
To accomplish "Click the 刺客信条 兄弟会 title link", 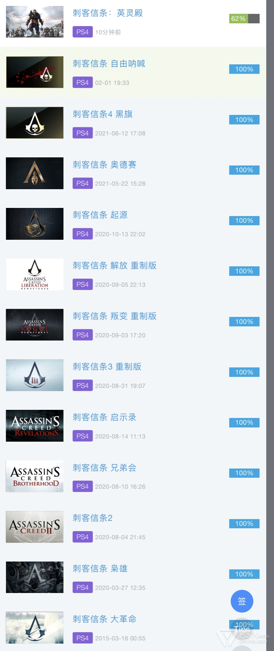I will 105,468.
